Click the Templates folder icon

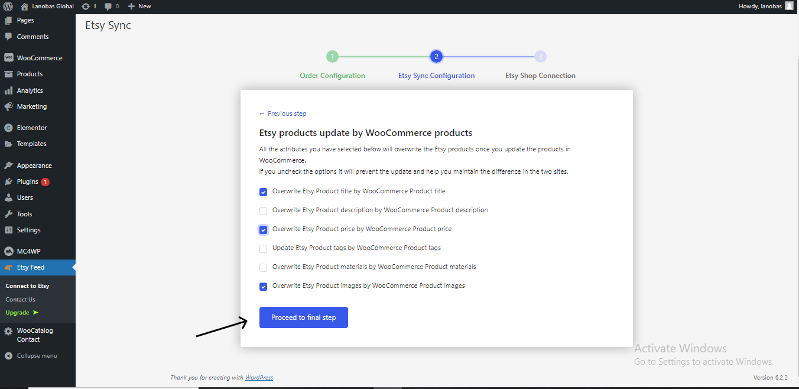tap(8, 144)
